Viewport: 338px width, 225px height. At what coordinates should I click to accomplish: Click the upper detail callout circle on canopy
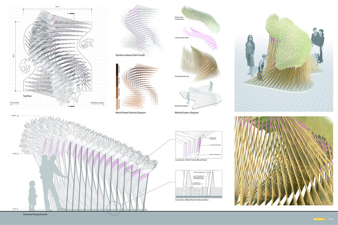[132, 166]
